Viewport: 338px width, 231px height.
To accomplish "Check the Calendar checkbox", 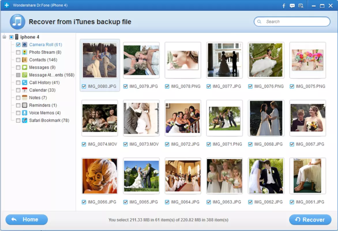I will click(x=18, y=90).
